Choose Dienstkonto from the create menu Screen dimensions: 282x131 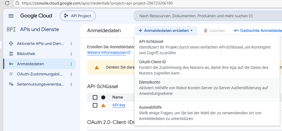coord(207,88)
